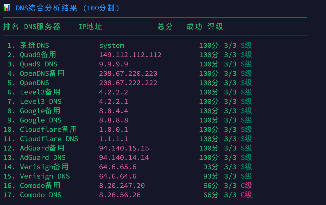This screenshot has height=205, width=326.
Task: Click IP address 8.8.4.4
Action: point(114,111)
